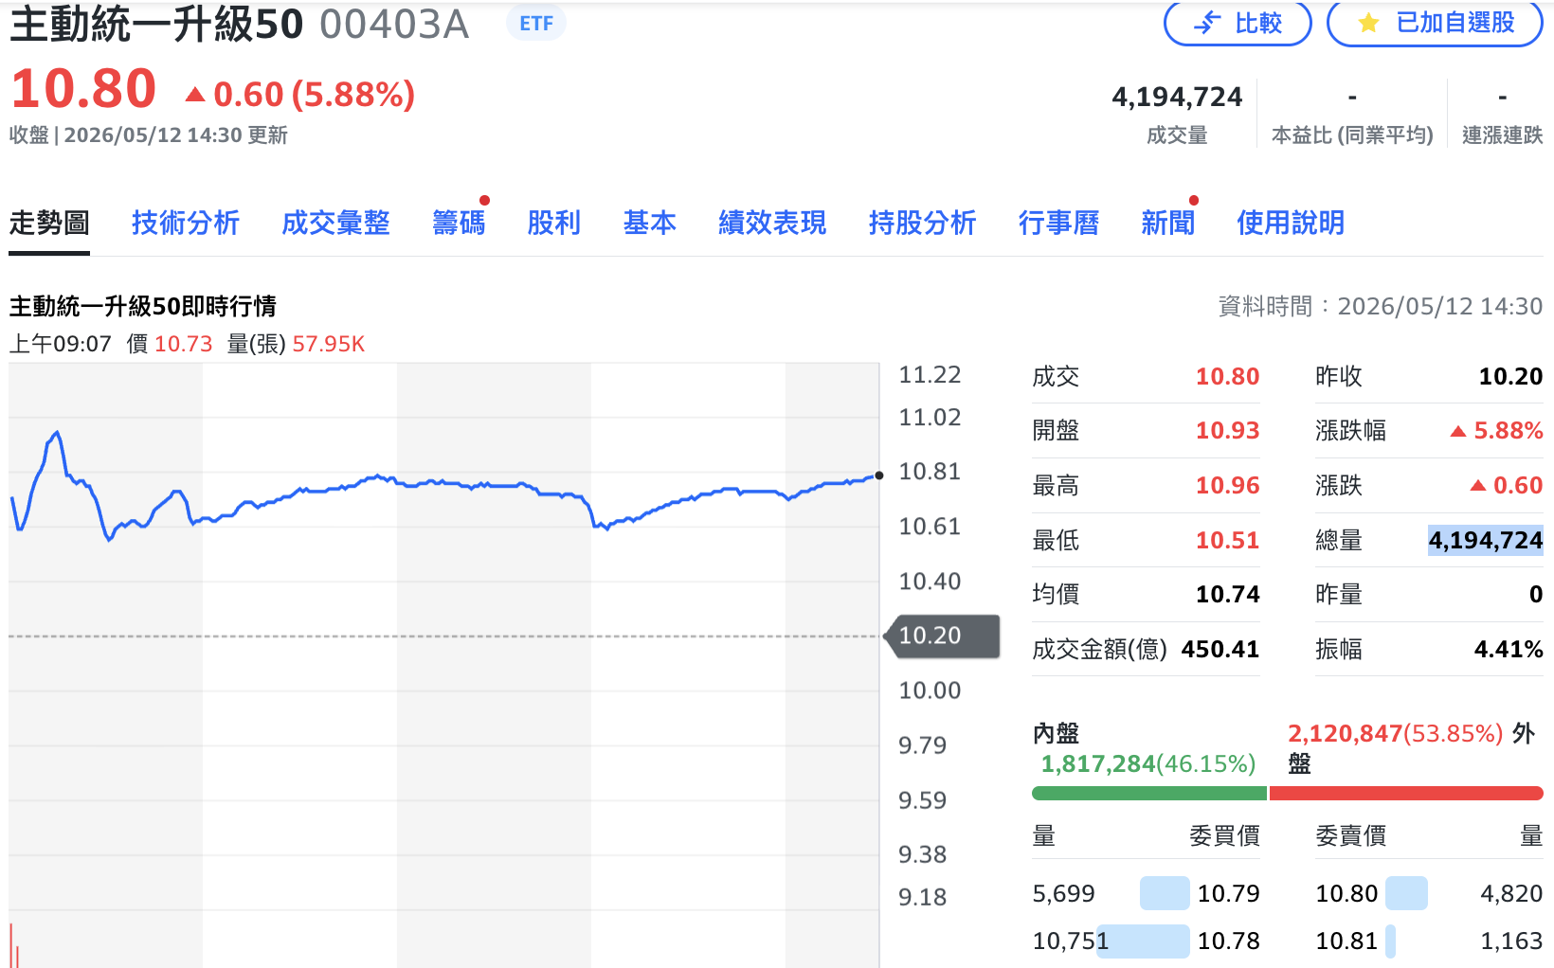The width and height of the screenshot is (1554, 968).
Task: Click the 最高 value 10.96
Action: tap(1227, 486)
